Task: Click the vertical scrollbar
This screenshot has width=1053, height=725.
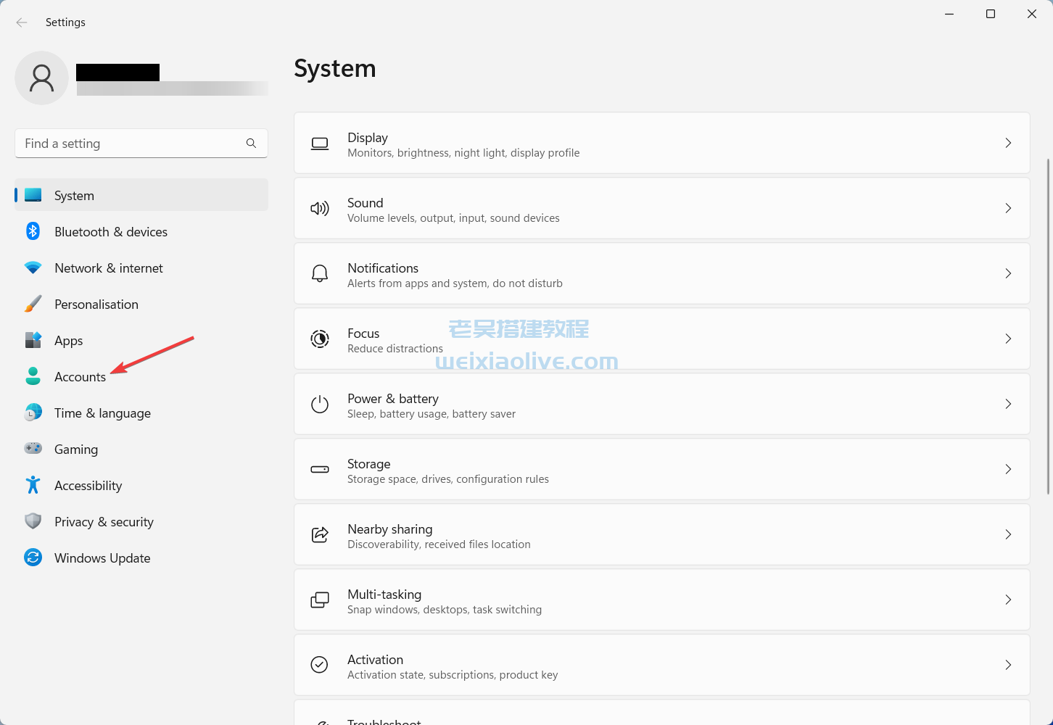Action: 1049,326
